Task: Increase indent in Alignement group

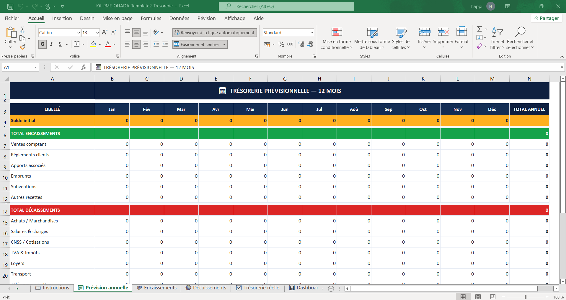Action: click(165, 44)
